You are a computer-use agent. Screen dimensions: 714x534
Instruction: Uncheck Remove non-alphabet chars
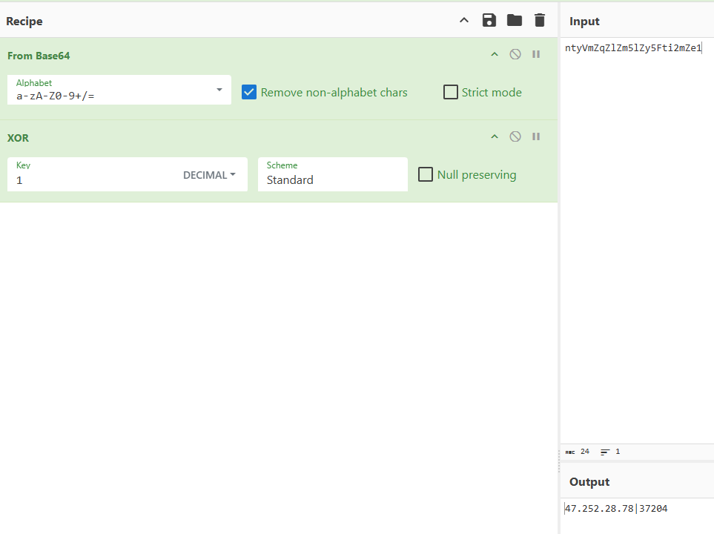tap(249, 93)
